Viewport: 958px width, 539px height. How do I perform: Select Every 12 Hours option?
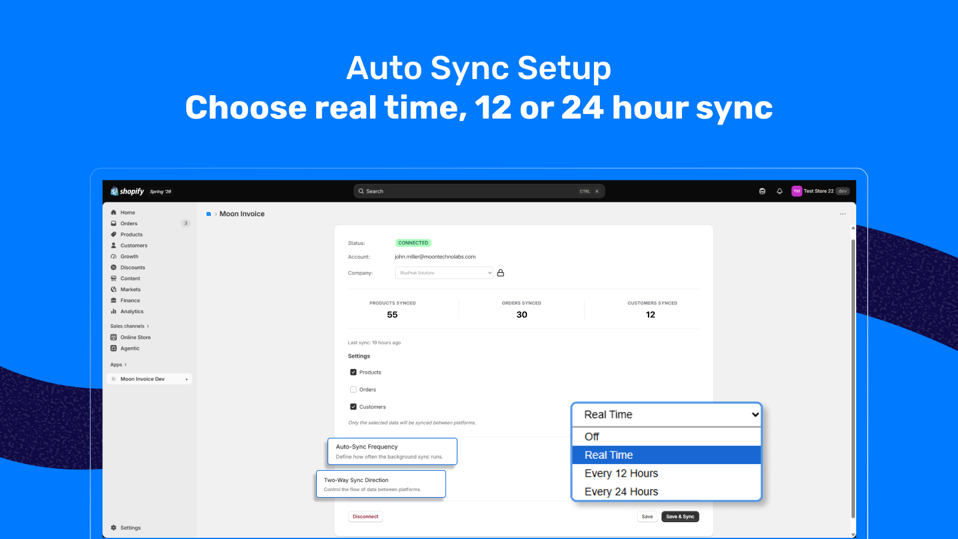pos(666,473)
